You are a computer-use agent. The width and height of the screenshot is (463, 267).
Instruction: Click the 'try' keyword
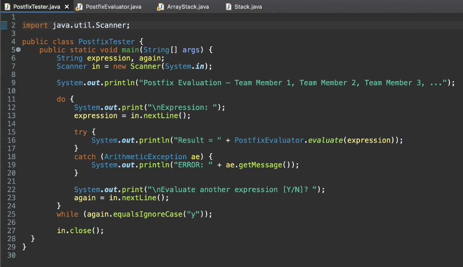(80, 132)
